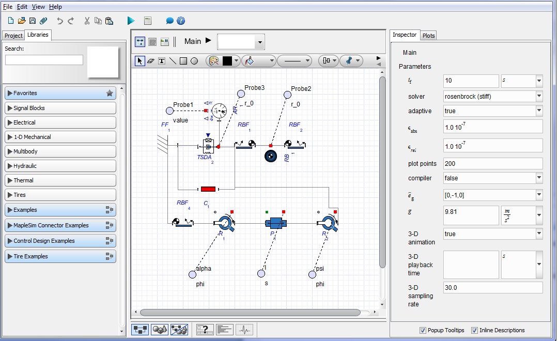Pick the Ellipse drawing tool
The image size is (558, 341).
(x=194, y=61)
